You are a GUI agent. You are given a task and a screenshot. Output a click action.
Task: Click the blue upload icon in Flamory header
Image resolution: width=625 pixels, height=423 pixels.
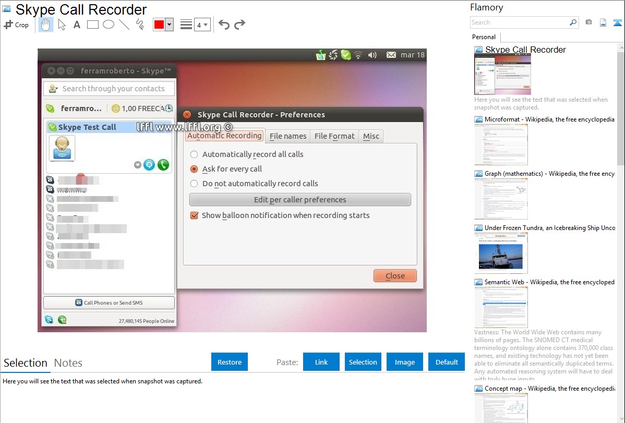point(617,22)
